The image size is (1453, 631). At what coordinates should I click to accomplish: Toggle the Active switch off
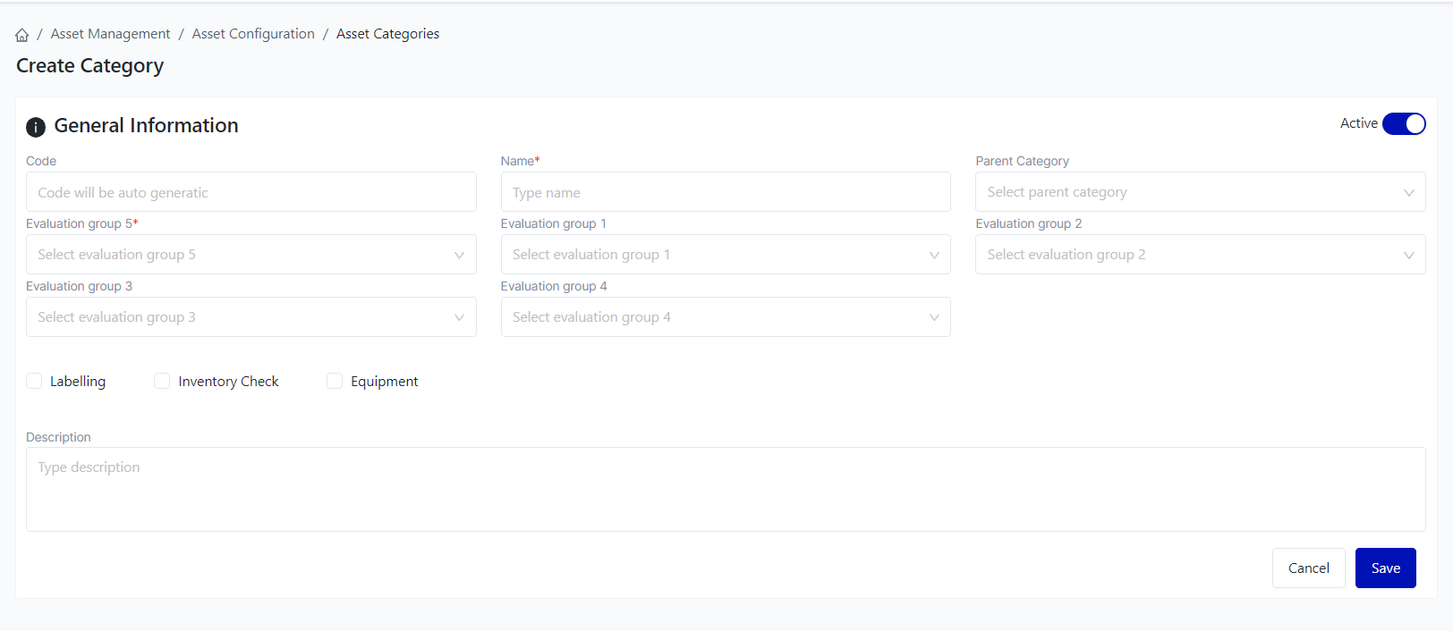pyautogui.click(x=1403, y=124)
